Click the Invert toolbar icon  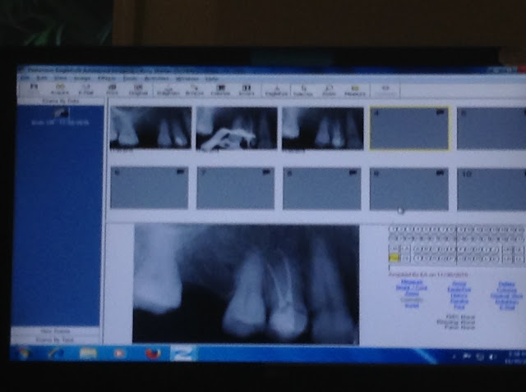247,90
